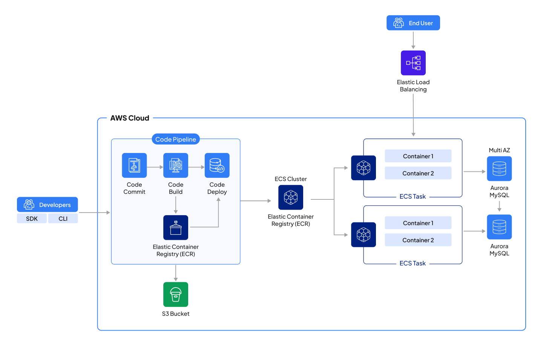Click the Multi AZ label

tap(499, 150)
